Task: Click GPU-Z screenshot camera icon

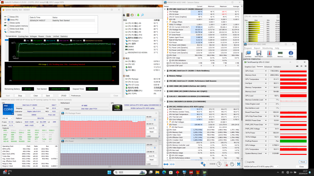Action: click(297, 66)
